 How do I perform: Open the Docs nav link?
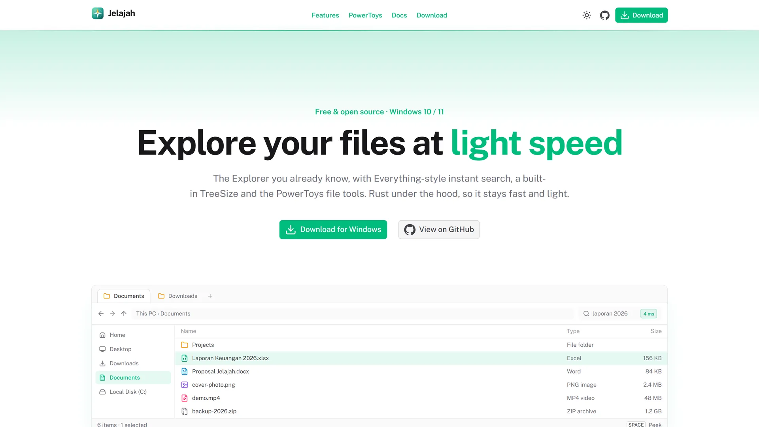tap(399, 15)
